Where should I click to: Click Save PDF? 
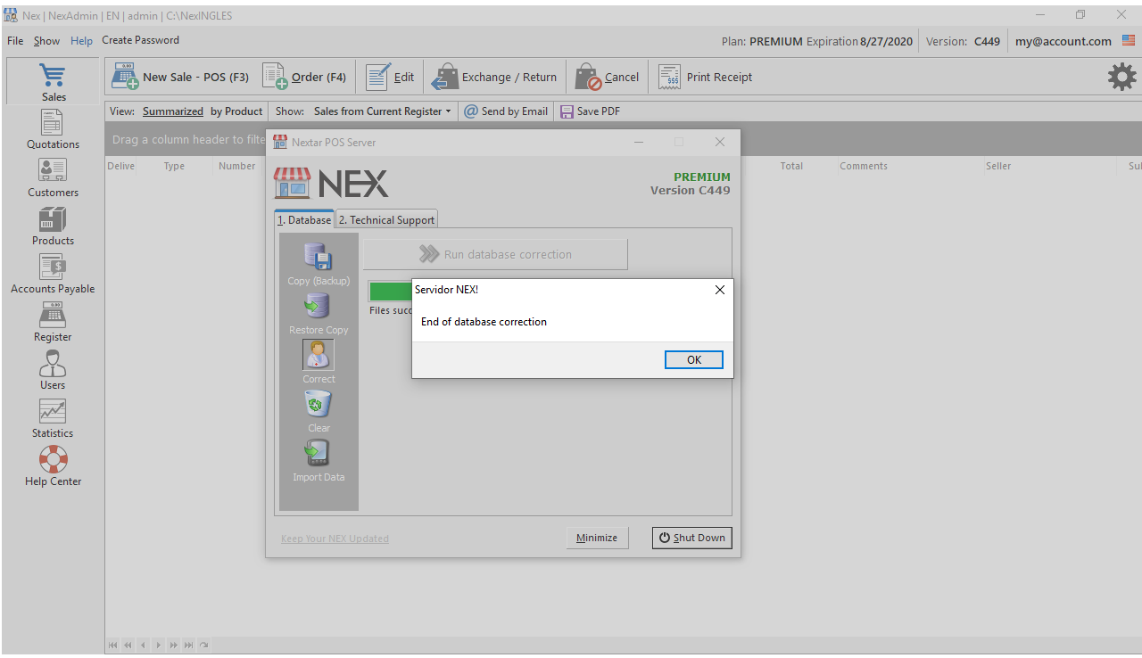[x=590, y=111]
